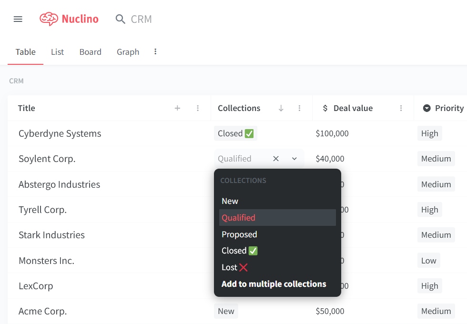Switch to the Graph view tab
The height and width of the screenshot is (324, 467).
coord(128,52)
